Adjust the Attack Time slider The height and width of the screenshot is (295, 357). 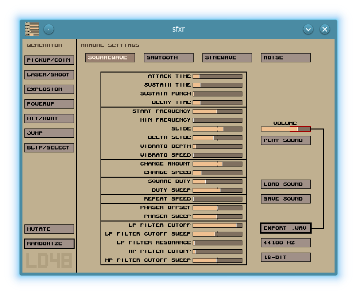pos(218,76)
